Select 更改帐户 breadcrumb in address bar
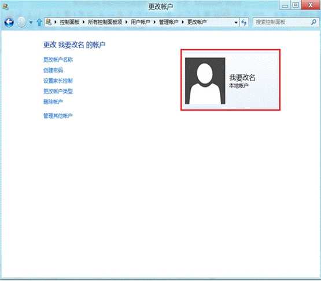This screenshot has width=321, height=281. 197,22
